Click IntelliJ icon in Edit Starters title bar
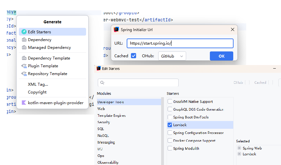 coord(98,69)
